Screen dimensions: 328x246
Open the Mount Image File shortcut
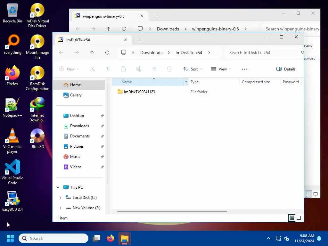click(x=37, y=47)
